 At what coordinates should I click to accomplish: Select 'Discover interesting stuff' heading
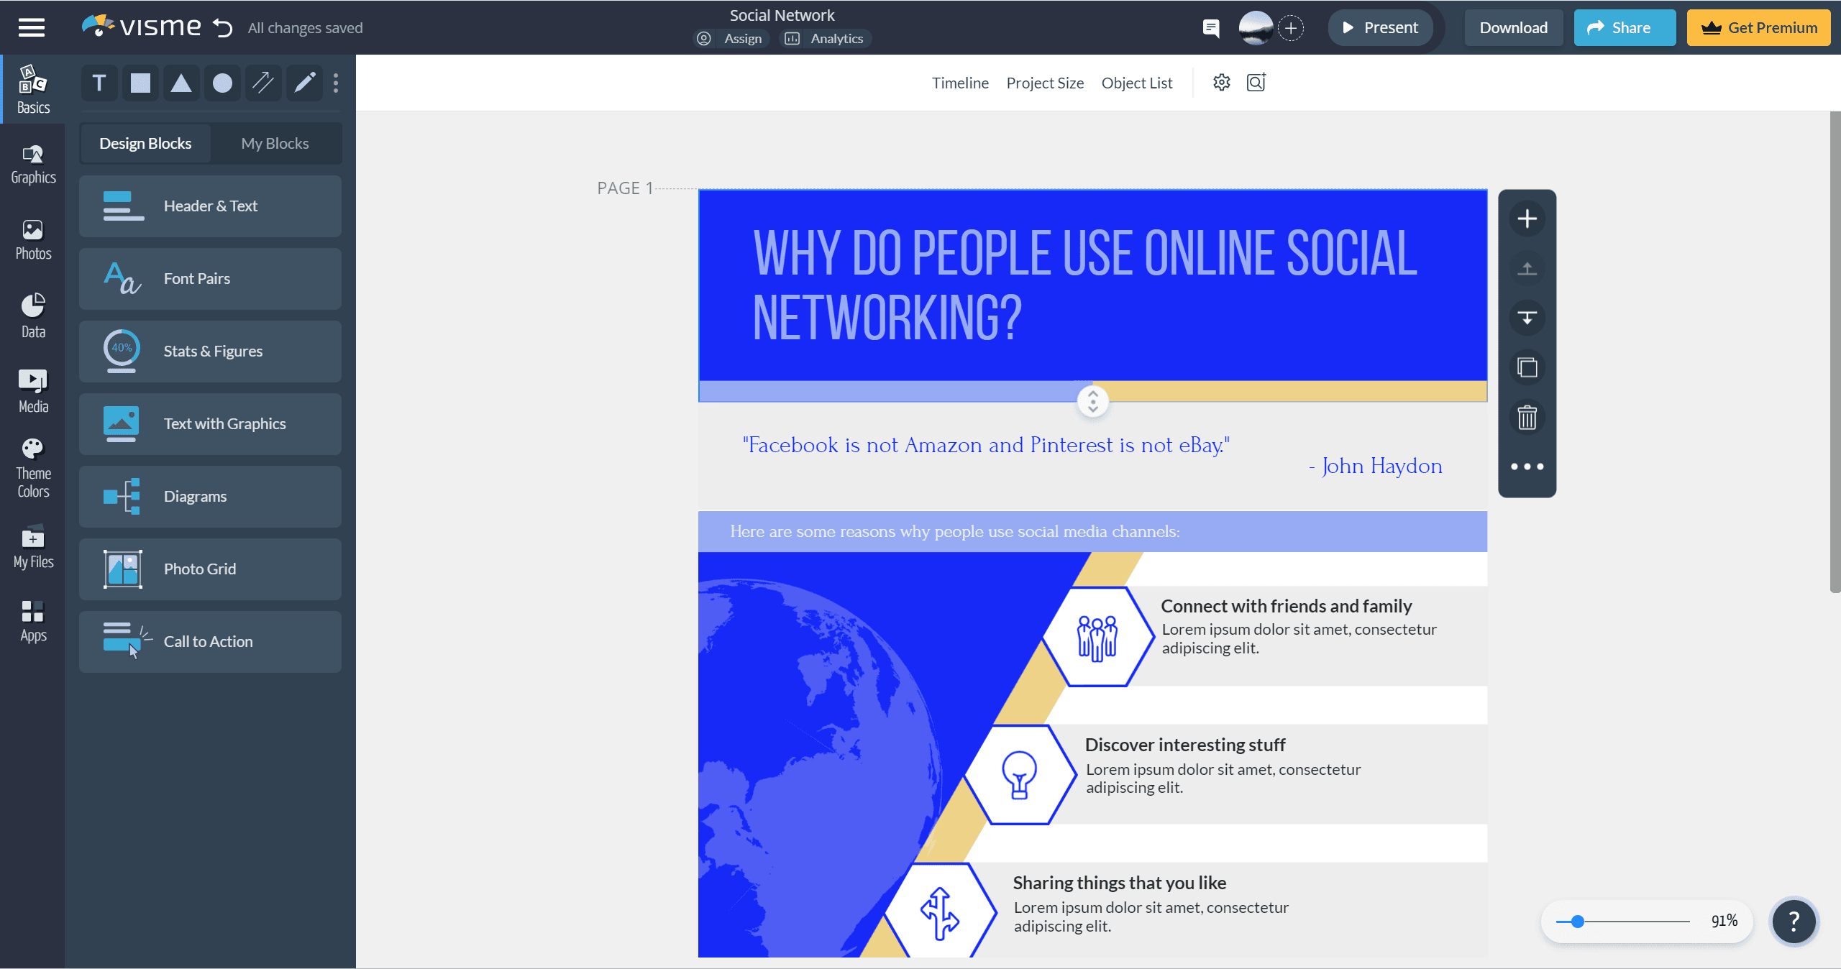[1185, 745]
